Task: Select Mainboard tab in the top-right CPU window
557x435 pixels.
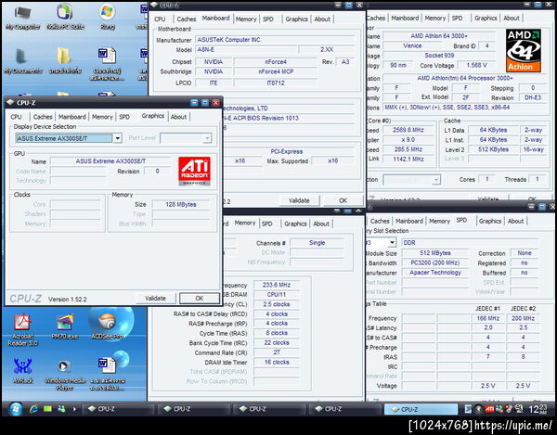Action: 405,19
